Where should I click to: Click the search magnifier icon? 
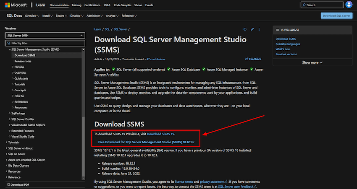click(304, 5)
